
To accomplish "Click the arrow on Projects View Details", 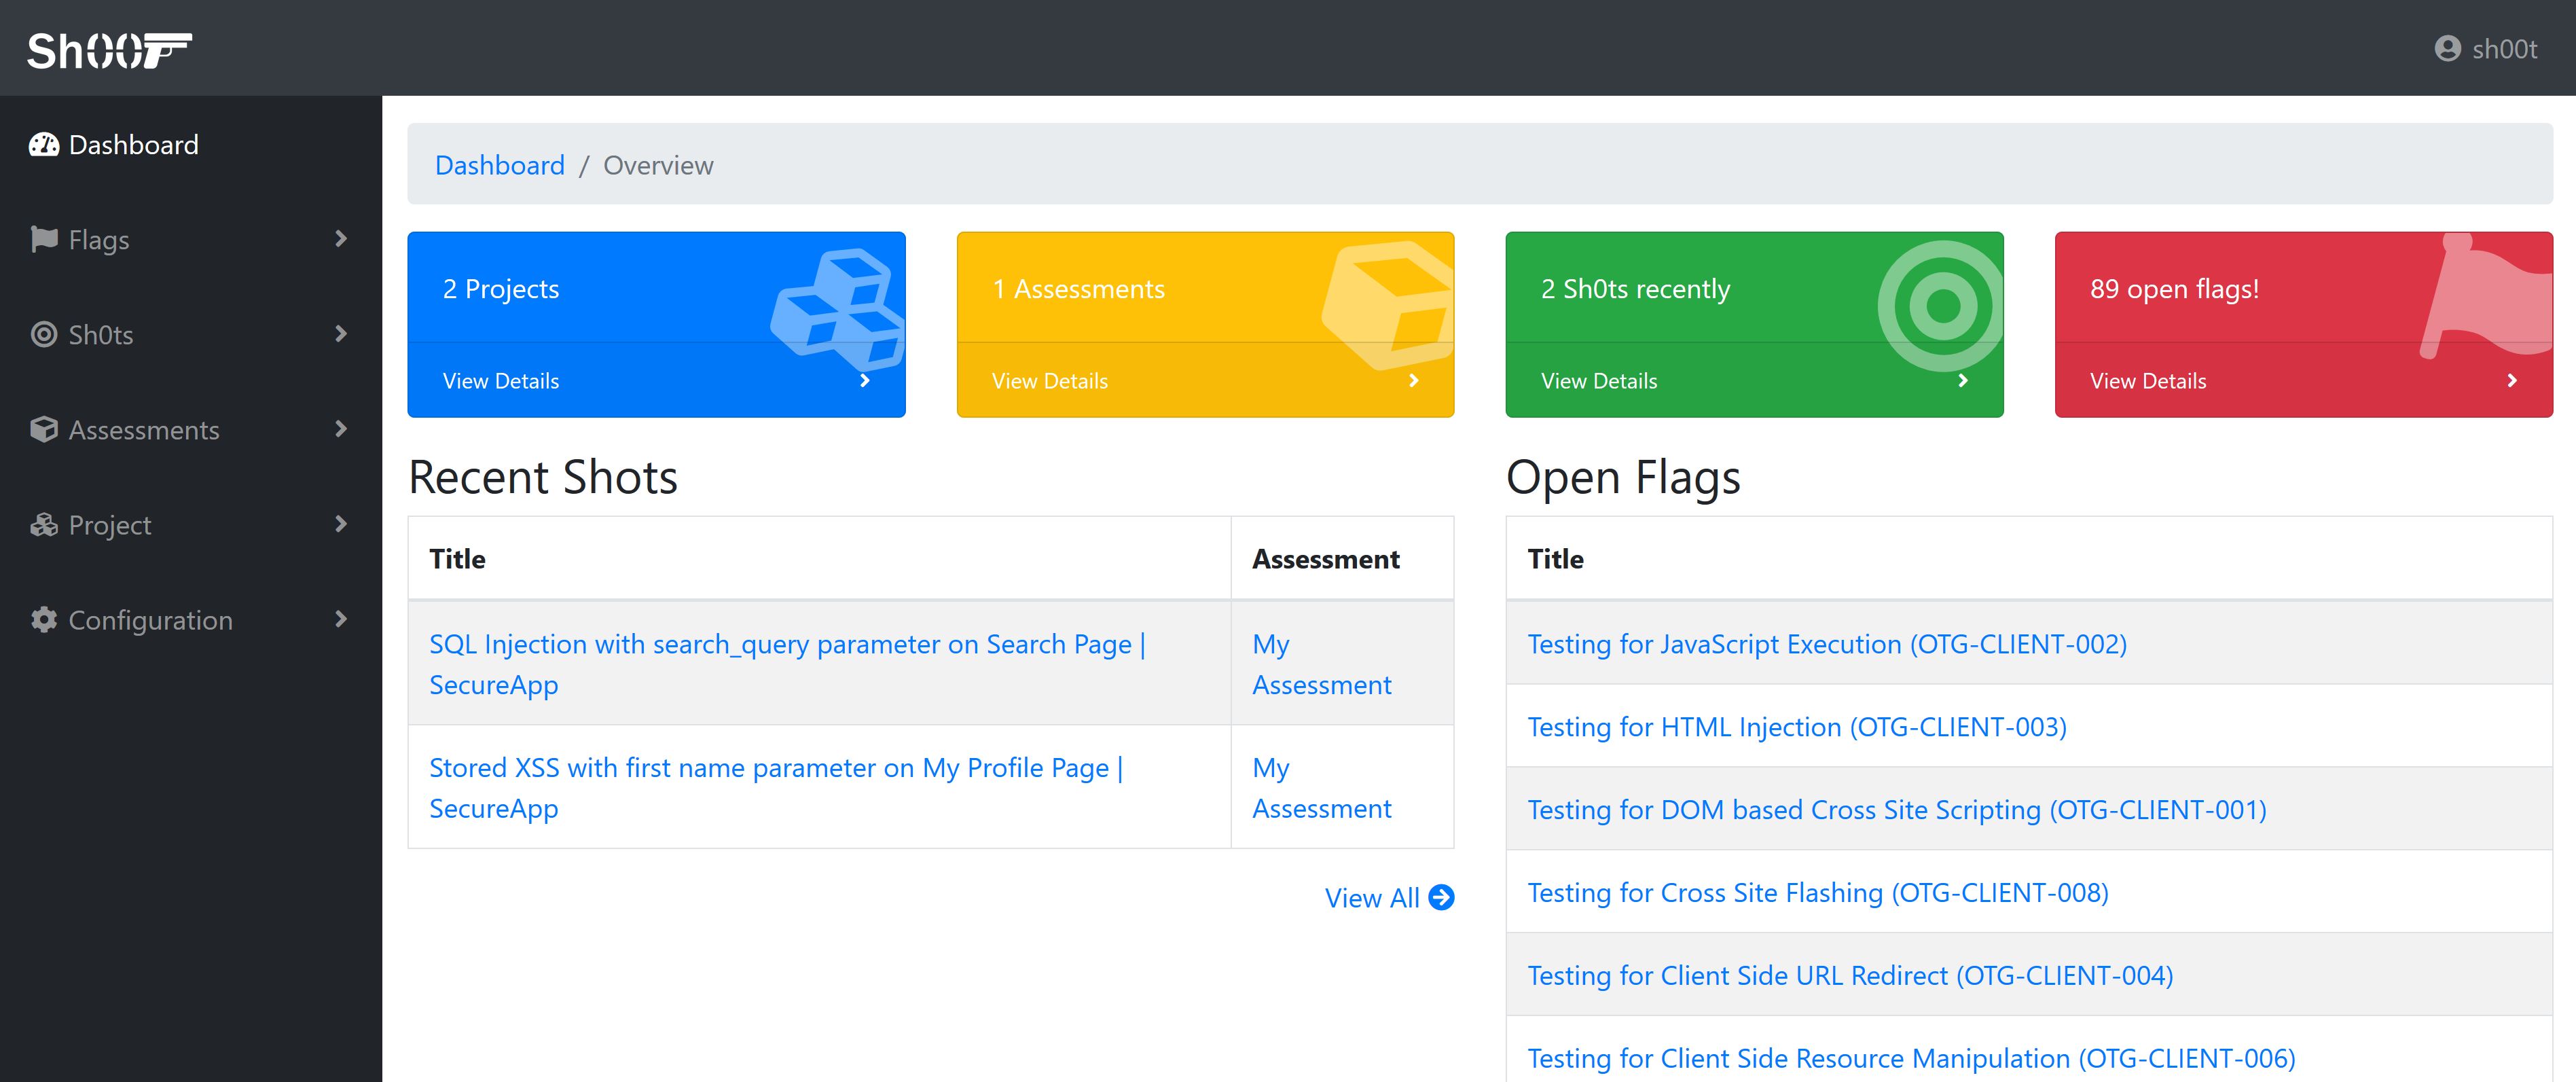I will (865, 381).
